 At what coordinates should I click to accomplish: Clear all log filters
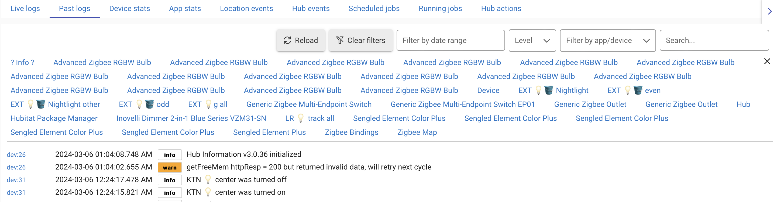[x=360, y=40]
